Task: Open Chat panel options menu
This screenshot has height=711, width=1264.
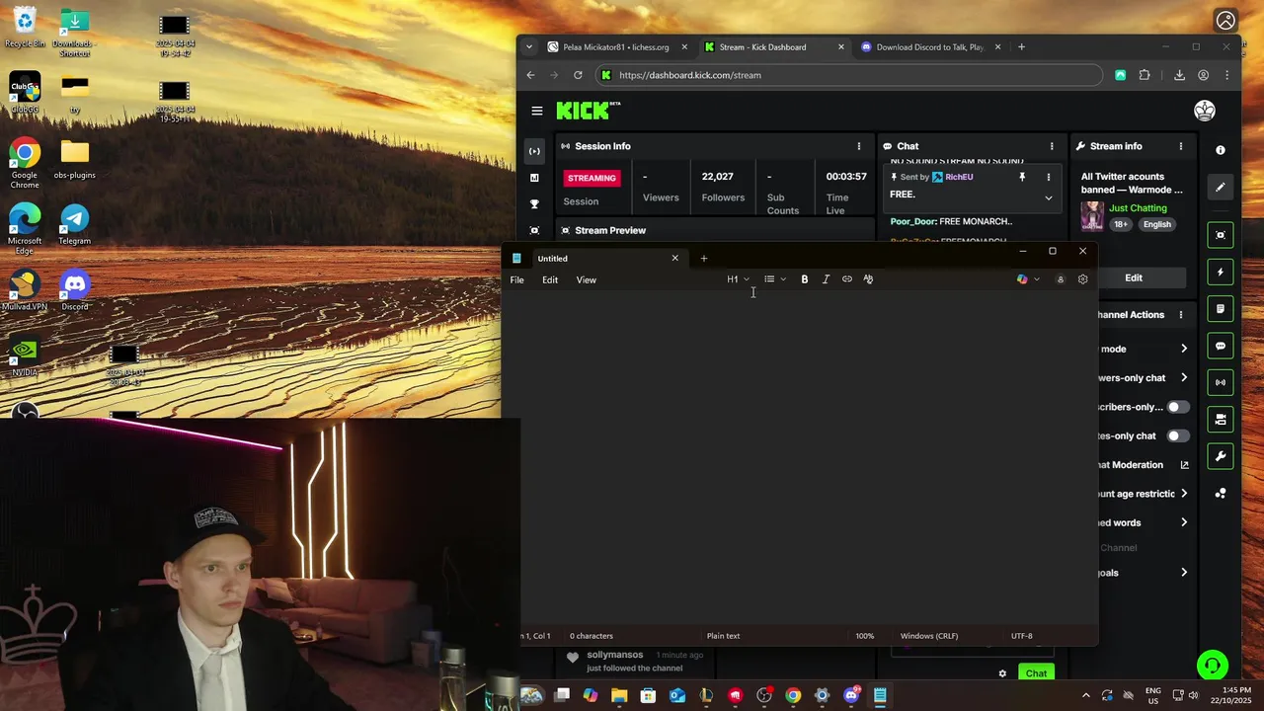Action: pyautogui.click(x=1052, y=146)
